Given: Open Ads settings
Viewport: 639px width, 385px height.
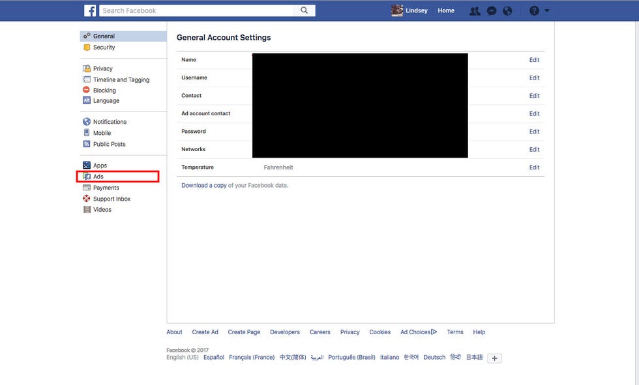Looking at the screenshot, I should pos(98,177).
